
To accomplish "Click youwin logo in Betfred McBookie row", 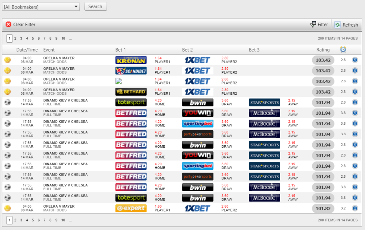I will [x=197, y=113].
